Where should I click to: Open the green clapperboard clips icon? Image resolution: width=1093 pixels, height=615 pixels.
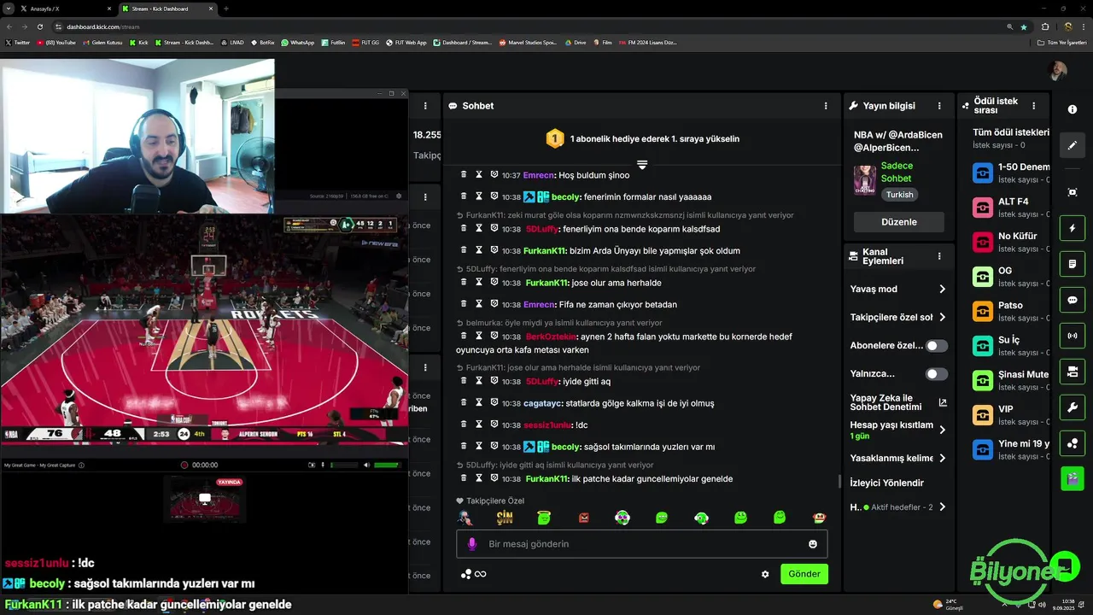pos(1073,478)
